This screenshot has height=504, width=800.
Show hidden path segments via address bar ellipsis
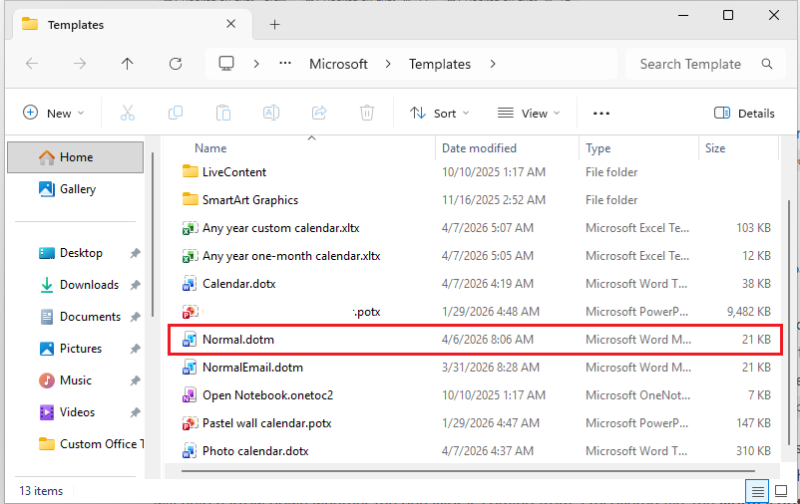(285, 63)
